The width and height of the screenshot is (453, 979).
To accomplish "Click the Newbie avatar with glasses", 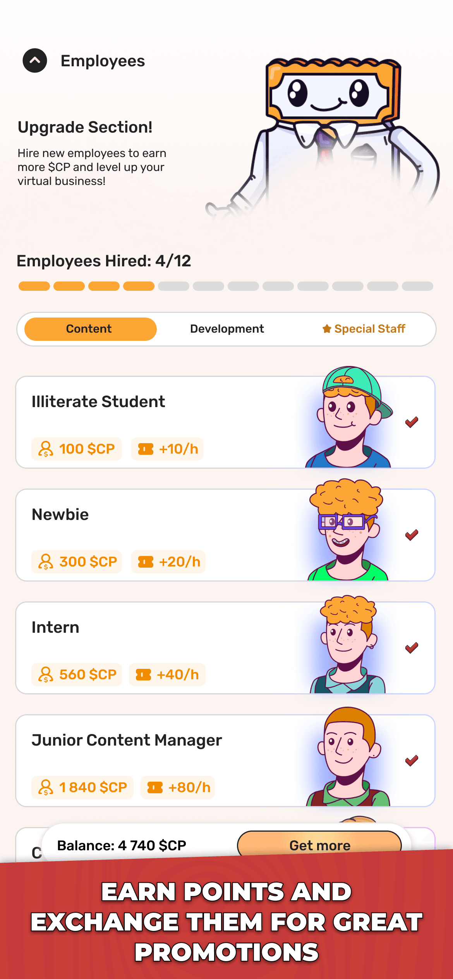I will coord(347,531).
